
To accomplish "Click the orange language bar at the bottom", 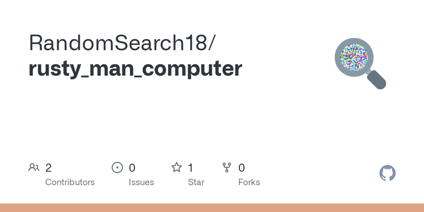I will [212, 207].
